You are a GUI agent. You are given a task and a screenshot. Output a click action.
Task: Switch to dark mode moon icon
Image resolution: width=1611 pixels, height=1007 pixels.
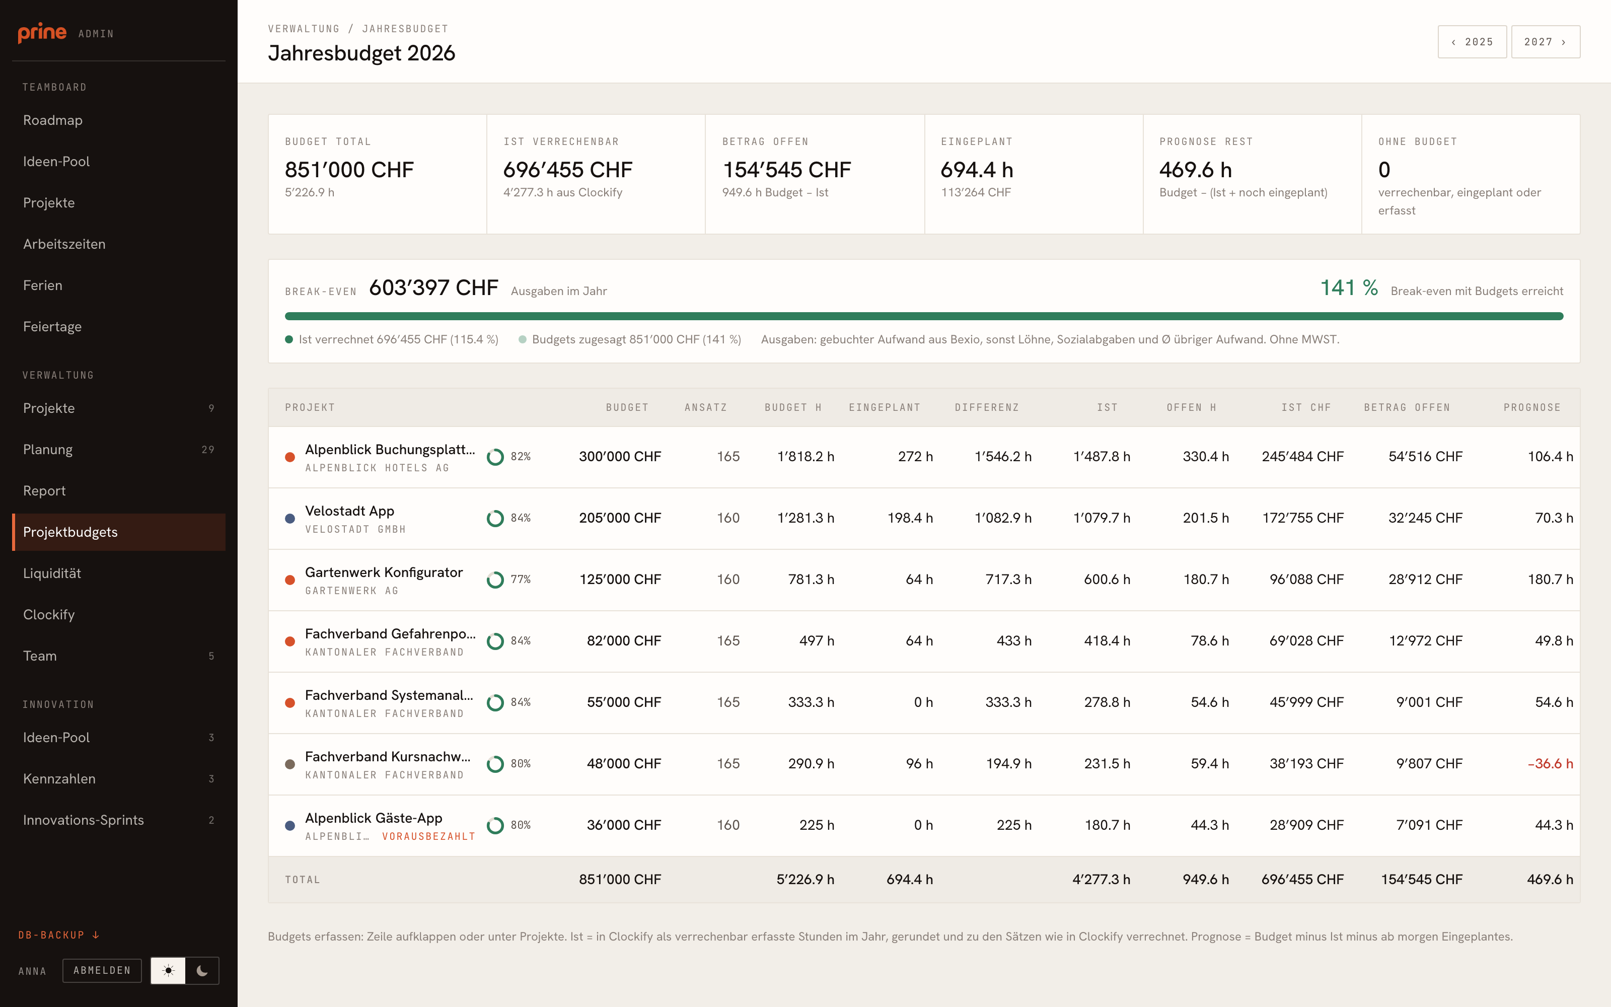click(x=202, y=970)
